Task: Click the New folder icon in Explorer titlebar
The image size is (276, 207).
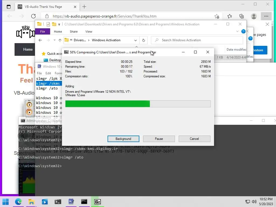Action: (x=54, y=24)
